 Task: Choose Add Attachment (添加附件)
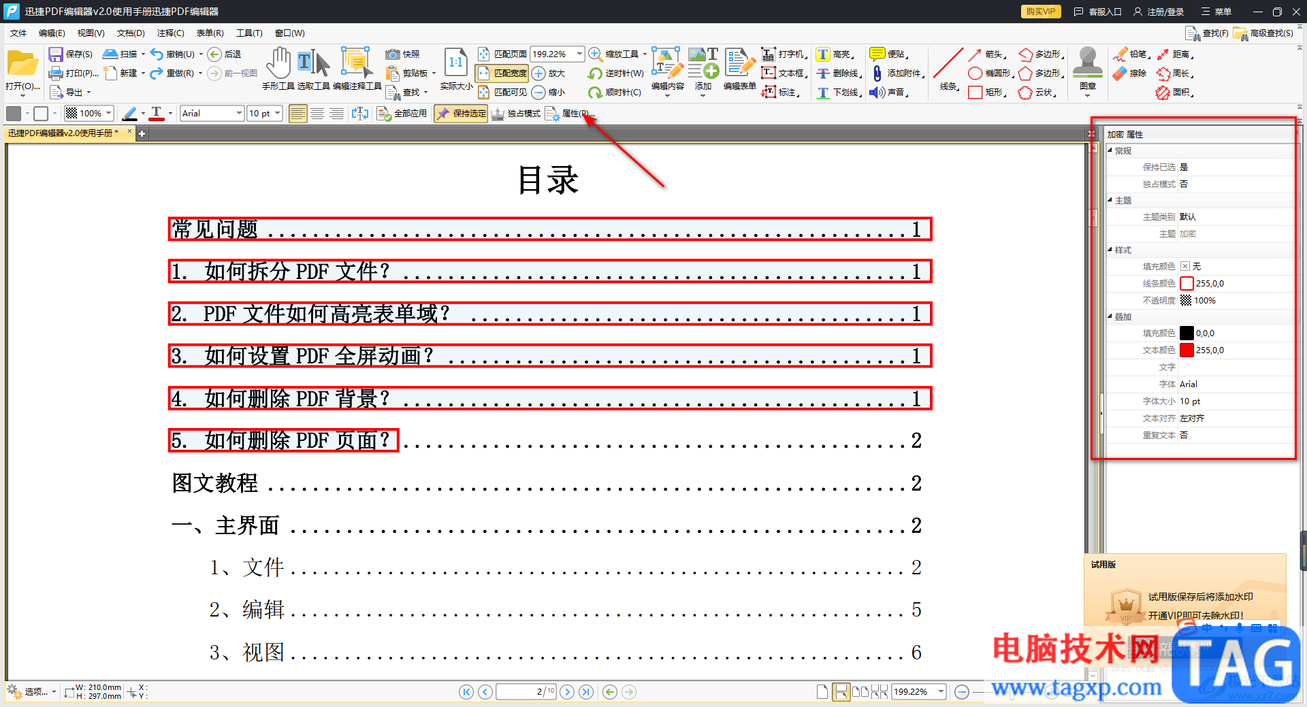898,73
